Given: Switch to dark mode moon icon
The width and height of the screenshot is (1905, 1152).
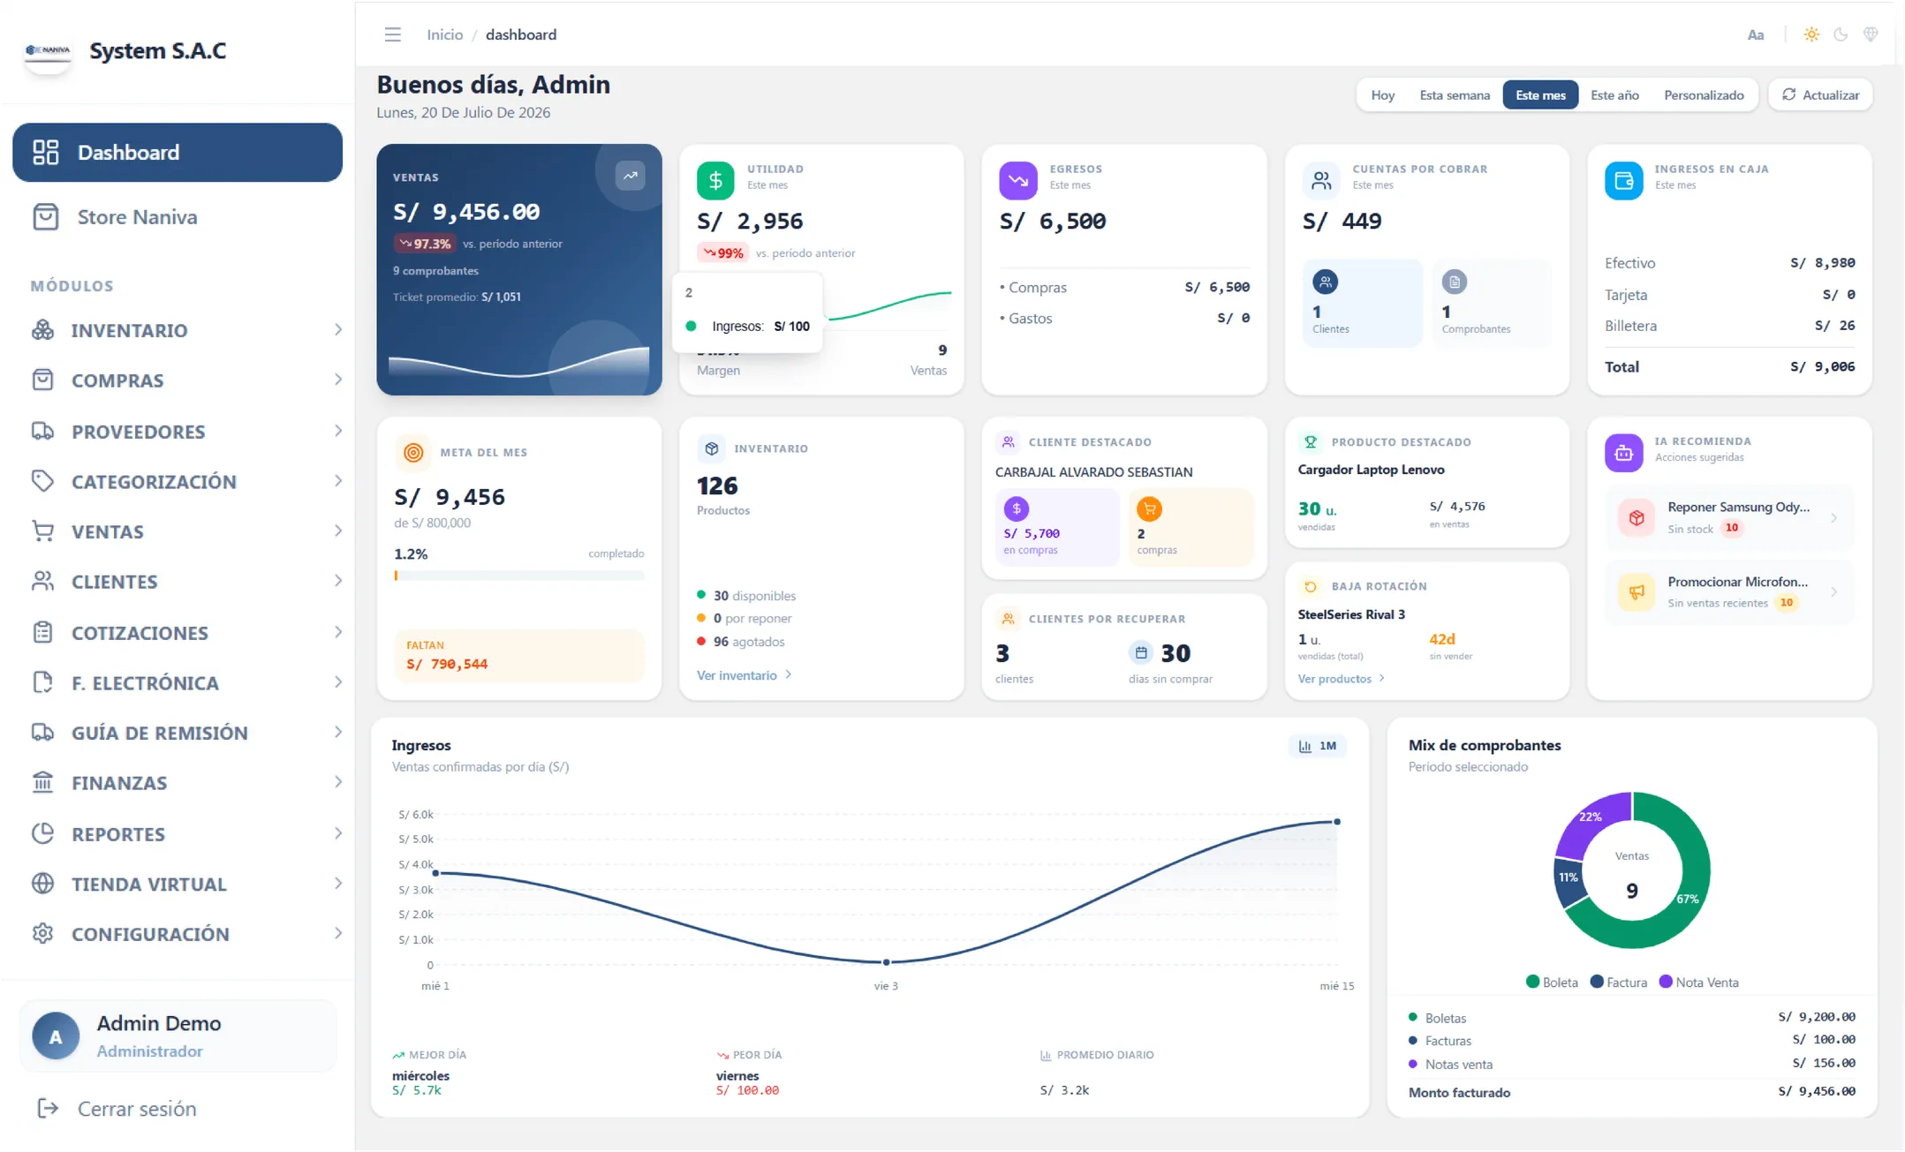Looking at the screenshot, I should 1841,34.
